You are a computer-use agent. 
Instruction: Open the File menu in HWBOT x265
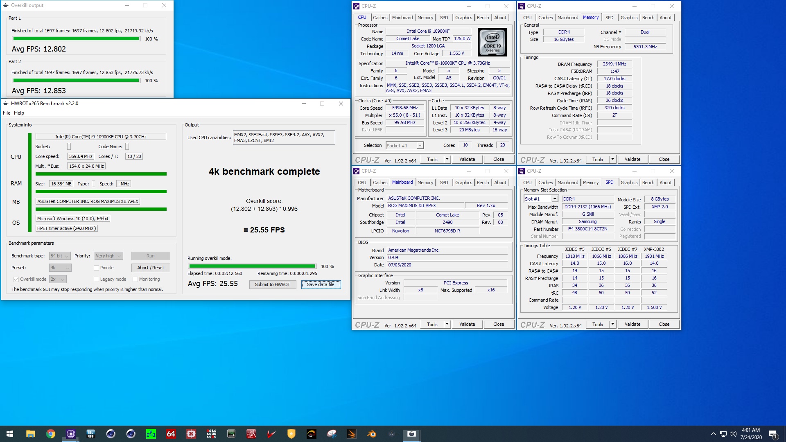(x=7, y=113)
